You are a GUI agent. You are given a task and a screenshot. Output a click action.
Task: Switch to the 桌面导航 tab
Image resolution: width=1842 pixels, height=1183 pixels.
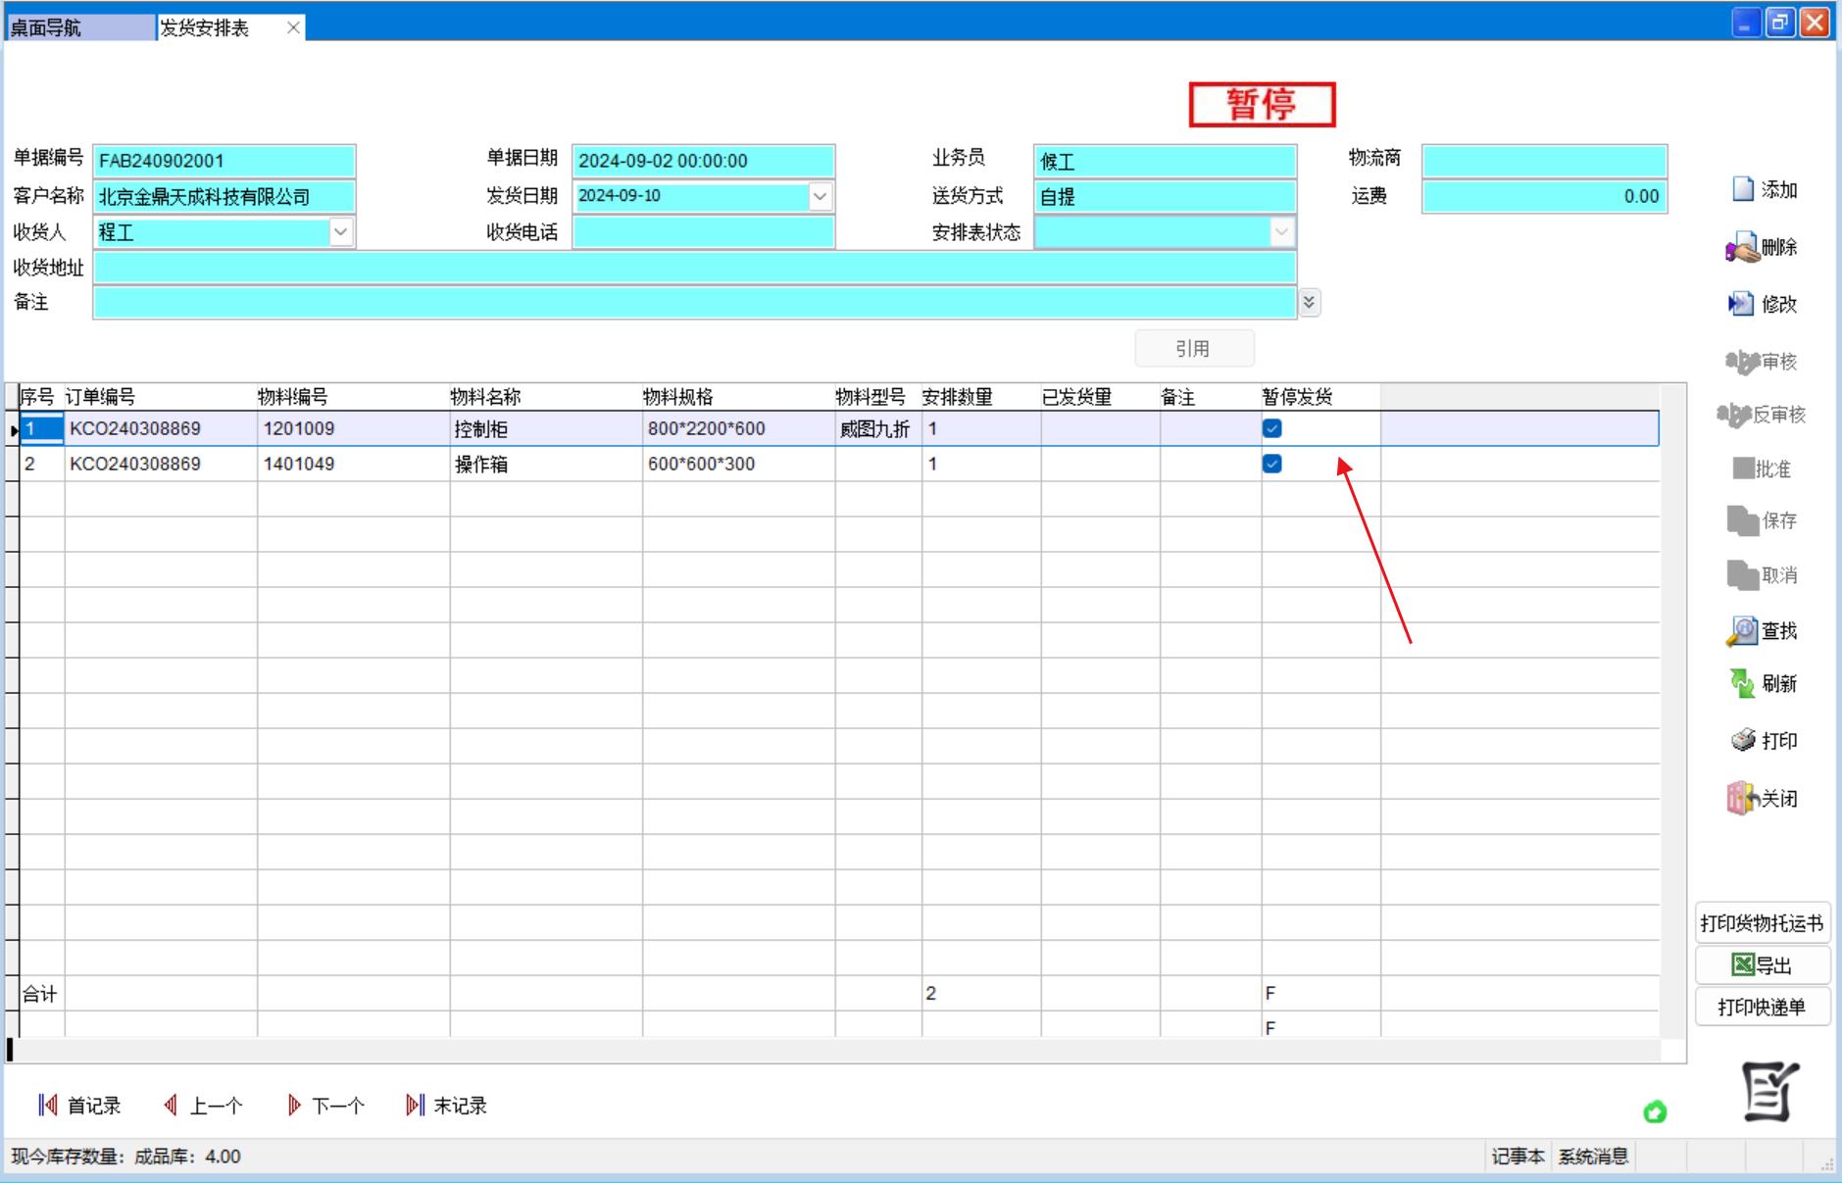78,27
